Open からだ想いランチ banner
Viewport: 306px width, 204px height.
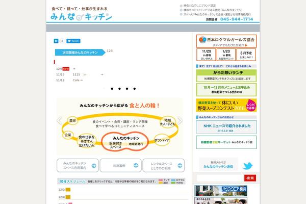226,76
